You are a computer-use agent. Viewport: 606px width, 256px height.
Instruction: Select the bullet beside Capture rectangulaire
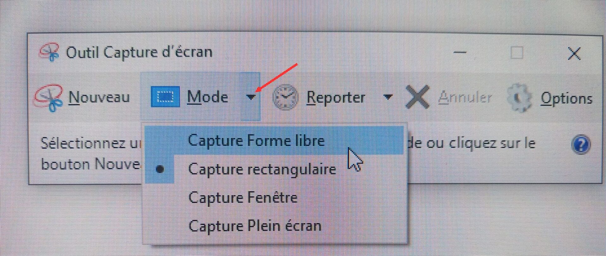(x=160, y=170)
